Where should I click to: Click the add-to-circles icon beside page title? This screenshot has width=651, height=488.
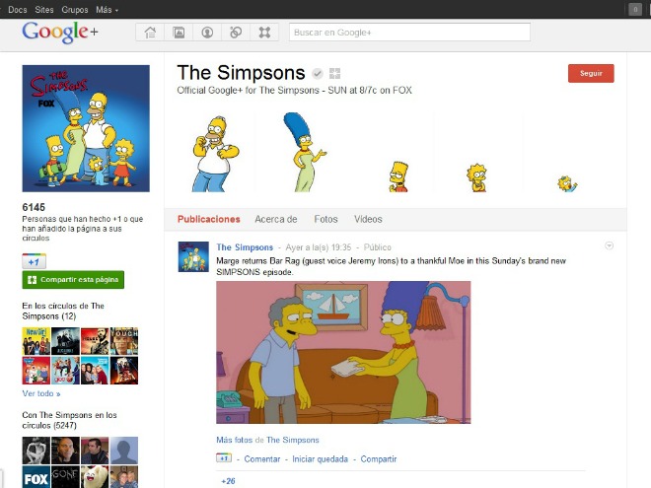click(334, 74)
